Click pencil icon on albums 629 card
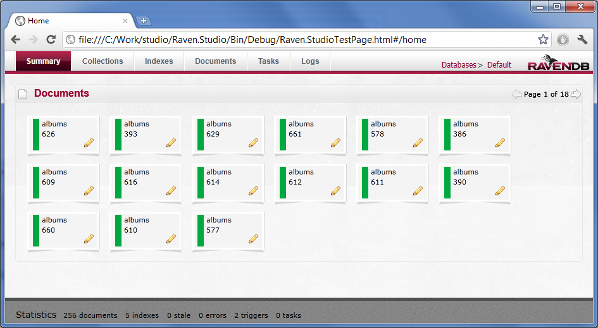 (254, 143)
